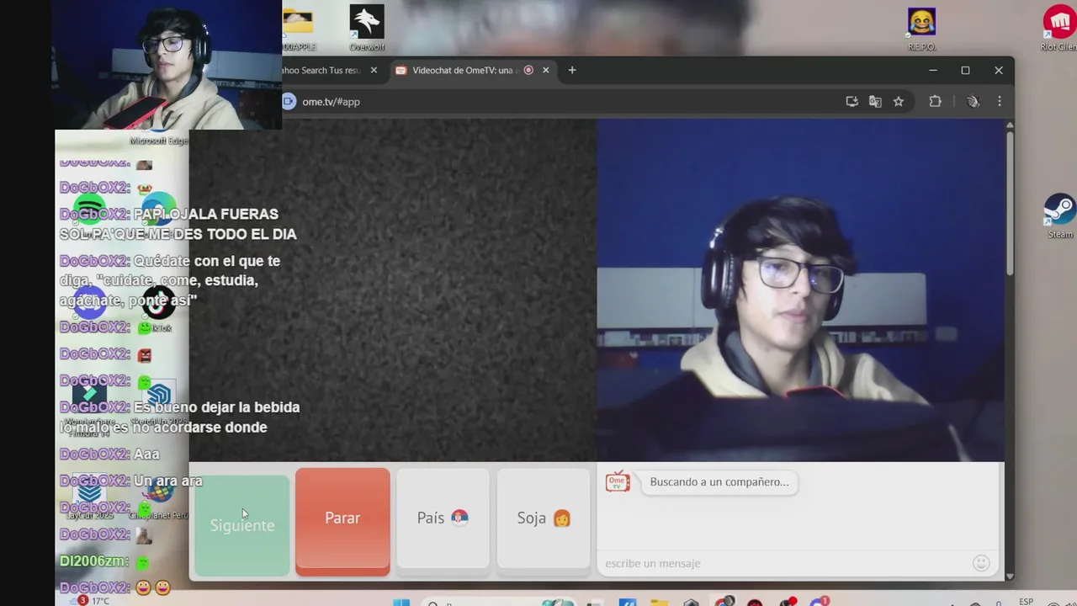Open the browser three-dot menu
The height and width of the screenshot is (606, 1077).
(1000, 101)
